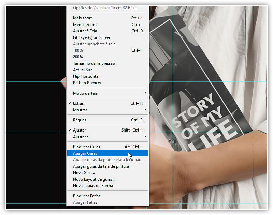Choose Mais zoom from the menu
Viewport: 273px width, 215px height.
pos(107,18)
